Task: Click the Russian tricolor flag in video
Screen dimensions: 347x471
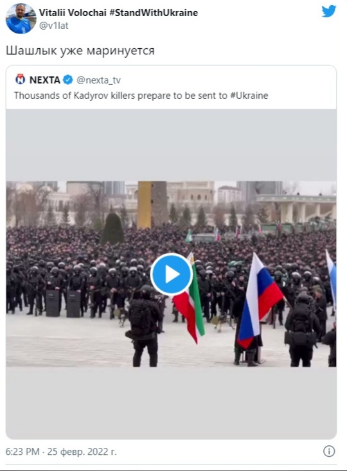Action: (259, 300)
